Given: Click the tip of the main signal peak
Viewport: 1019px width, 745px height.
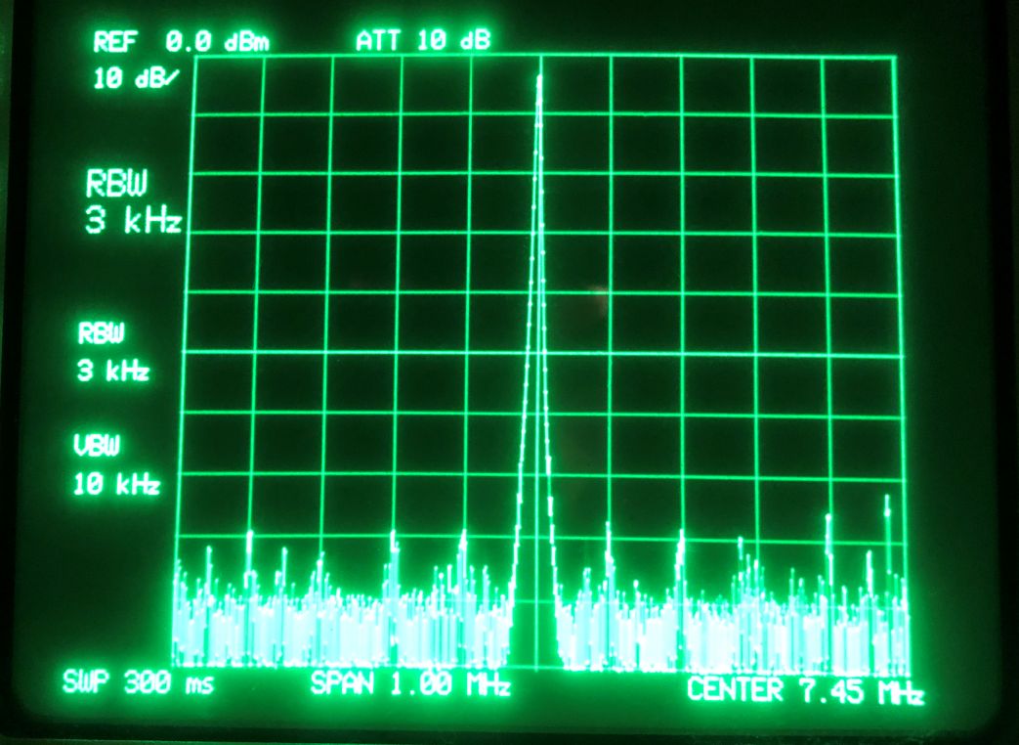Looking at the screenshot, I should pos(538,78).
